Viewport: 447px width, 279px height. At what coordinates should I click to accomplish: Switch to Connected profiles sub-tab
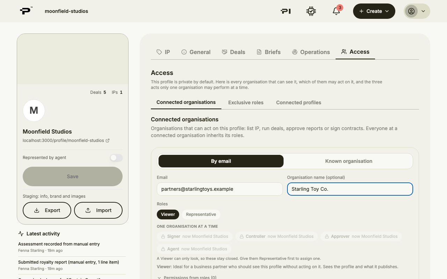299,103
